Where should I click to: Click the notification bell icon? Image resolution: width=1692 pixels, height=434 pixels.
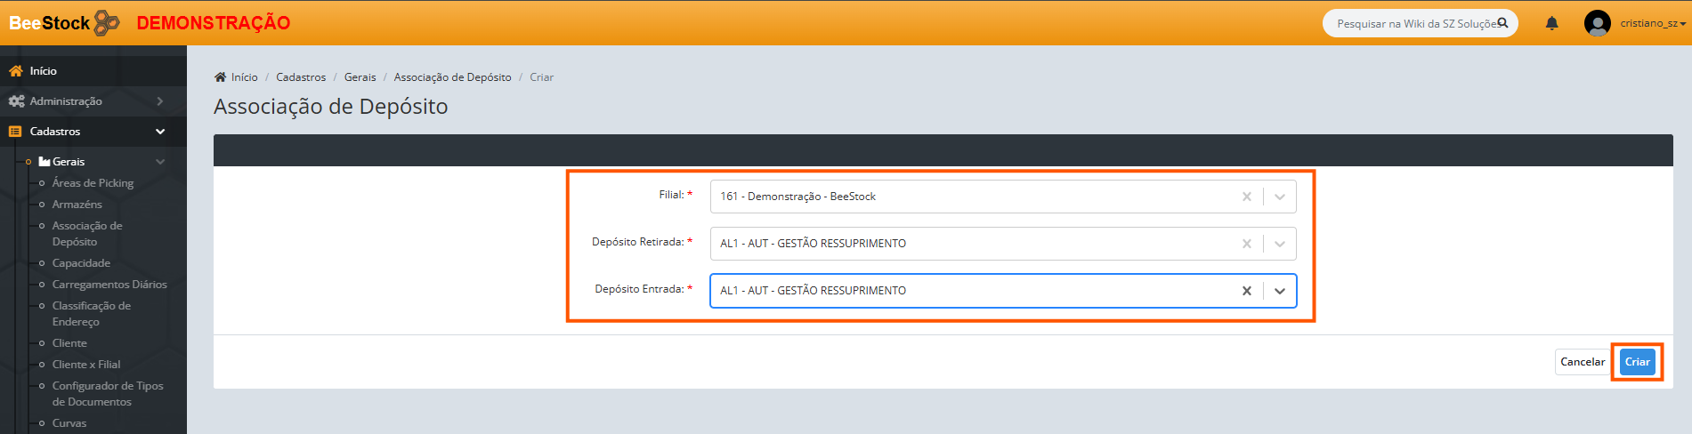tap(1551, 23)
